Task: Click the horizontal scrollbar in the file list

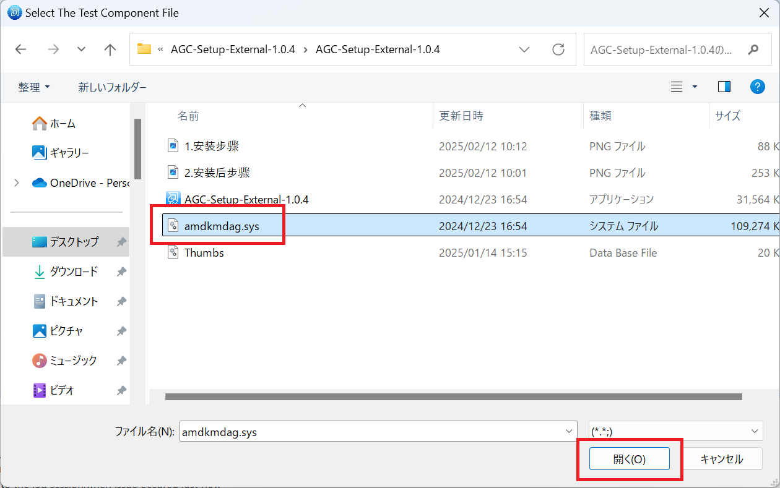Action: tap(453, 396)
